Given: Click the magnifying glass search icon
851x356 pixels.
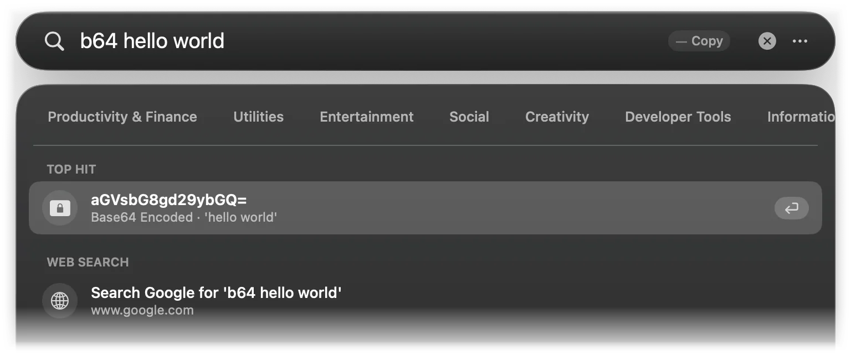Looking at the screenshot, I should 54,41.
